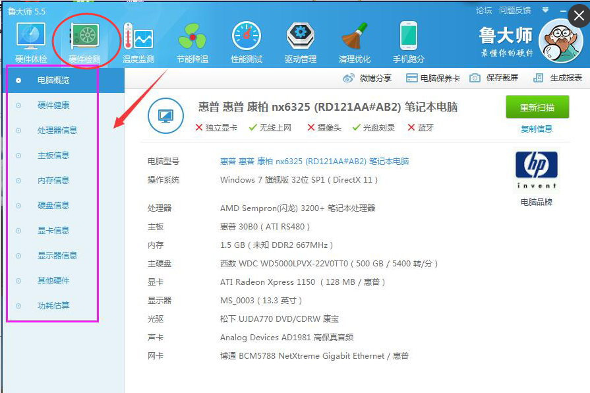Click the 鲁大师 mascot avatar
The image size is (590, 393).
[x=560, y=41]
